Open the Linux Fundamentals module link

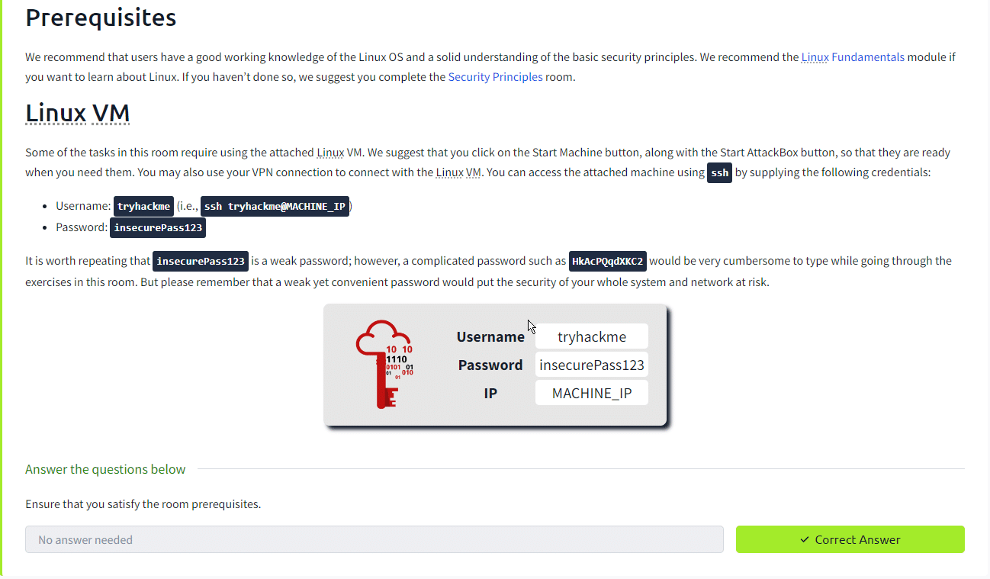pos(852,56)
